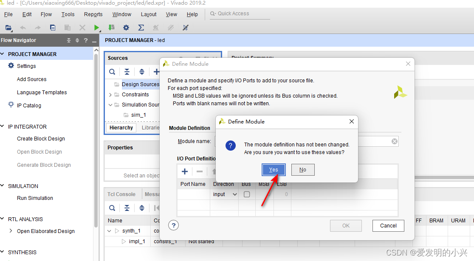Click the crossed tool icon in toolbar
The height and width of the screenshot is (261, 474).
click(x=186, y=28)
